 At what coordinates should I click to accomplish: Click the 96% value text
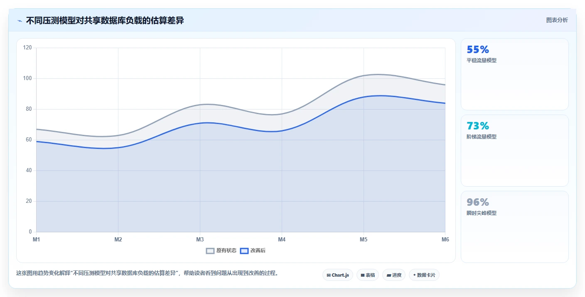click(478, 202)
